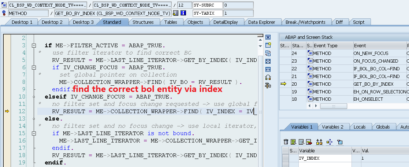Click the green list-with-cursor icon in Variables toolbar
This screenshot has width=409, height=167.
pyautogui.click(x=294, y=142)
